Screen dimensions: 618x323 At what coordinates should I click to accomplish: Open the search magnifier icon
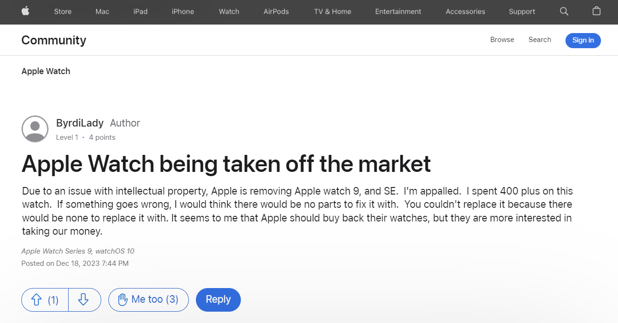point(564,11)
